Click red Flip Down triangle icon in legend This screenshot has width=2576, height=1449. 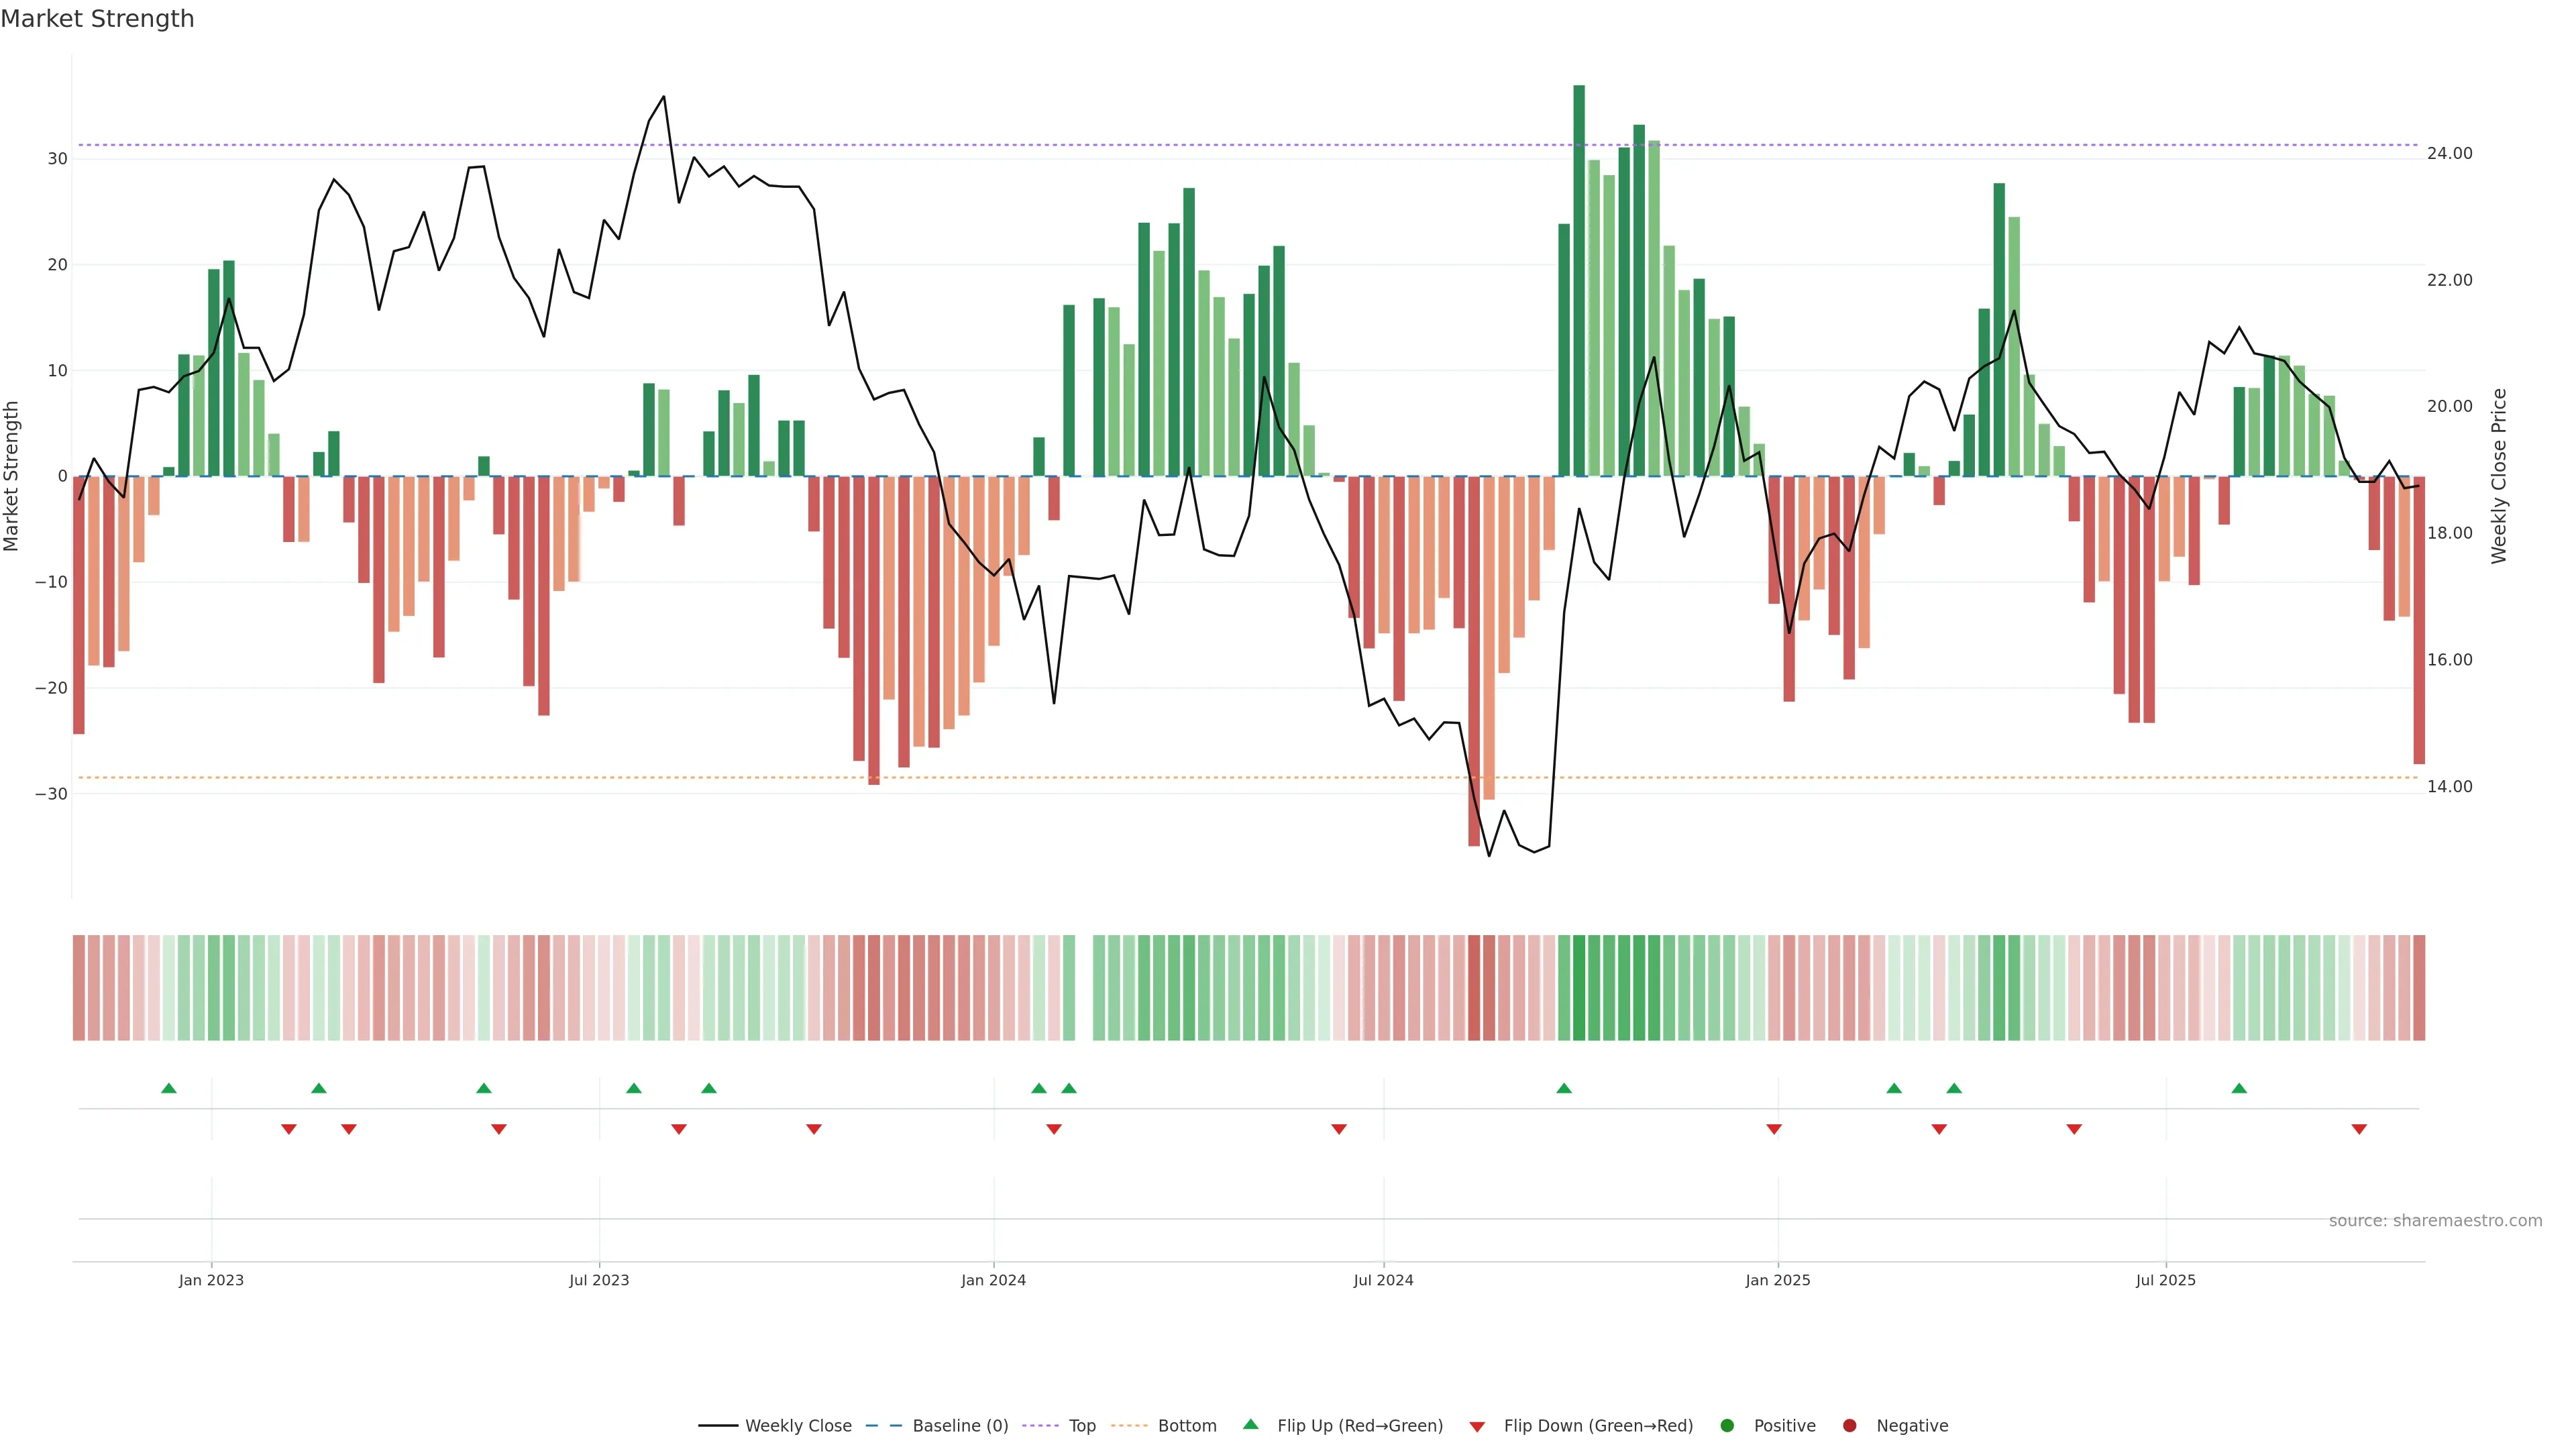(1477, 1427)
